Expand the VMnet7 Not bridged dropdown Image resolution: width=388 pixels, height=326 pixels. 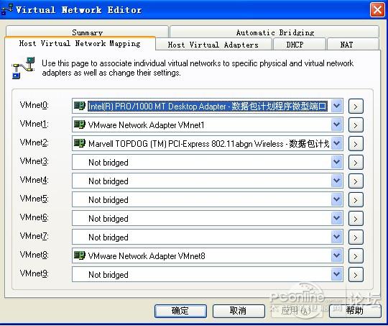336,237
